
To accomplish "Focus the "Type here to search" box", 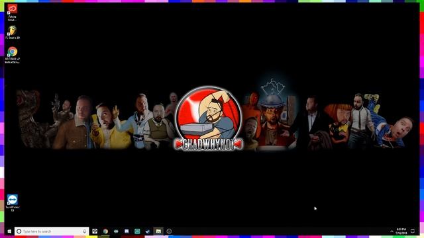I will click(x=52, y=231).
